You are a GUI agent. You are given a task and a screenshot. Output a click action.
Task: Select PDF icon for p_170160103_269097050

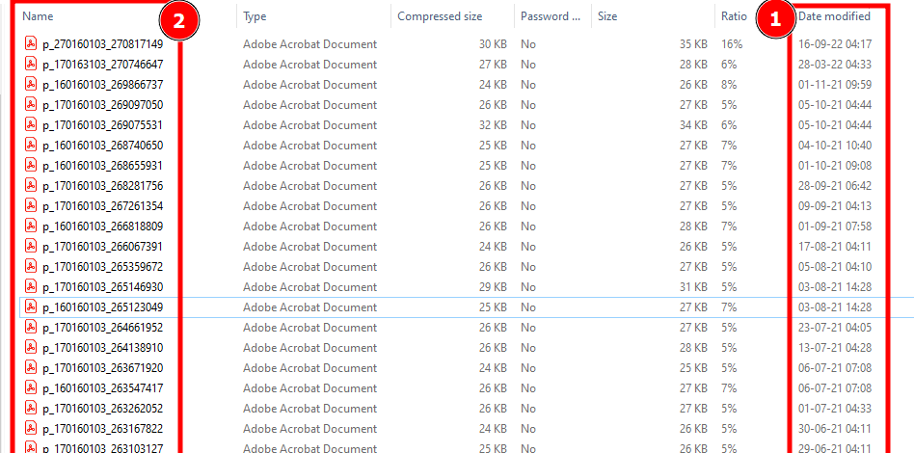[x=31, y=105]
